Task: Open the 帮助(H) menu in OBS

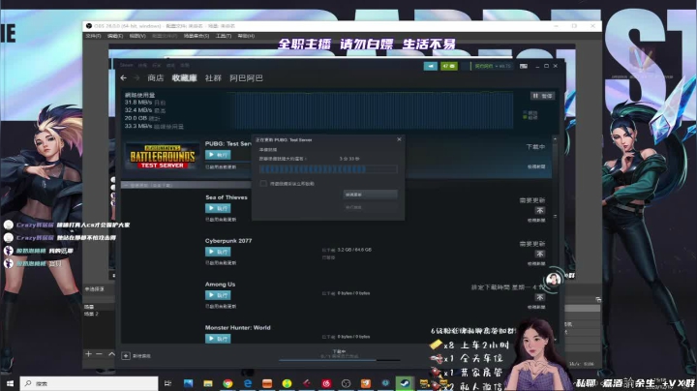Action: (x=246, y=36)
